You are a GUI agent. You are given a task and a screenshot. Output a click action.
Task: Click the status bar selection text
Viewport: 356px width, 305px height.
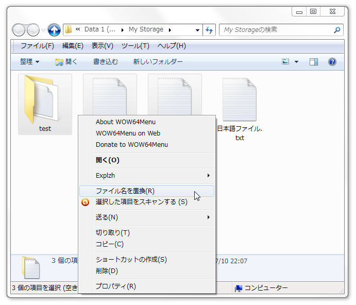[x=45, y=288]
